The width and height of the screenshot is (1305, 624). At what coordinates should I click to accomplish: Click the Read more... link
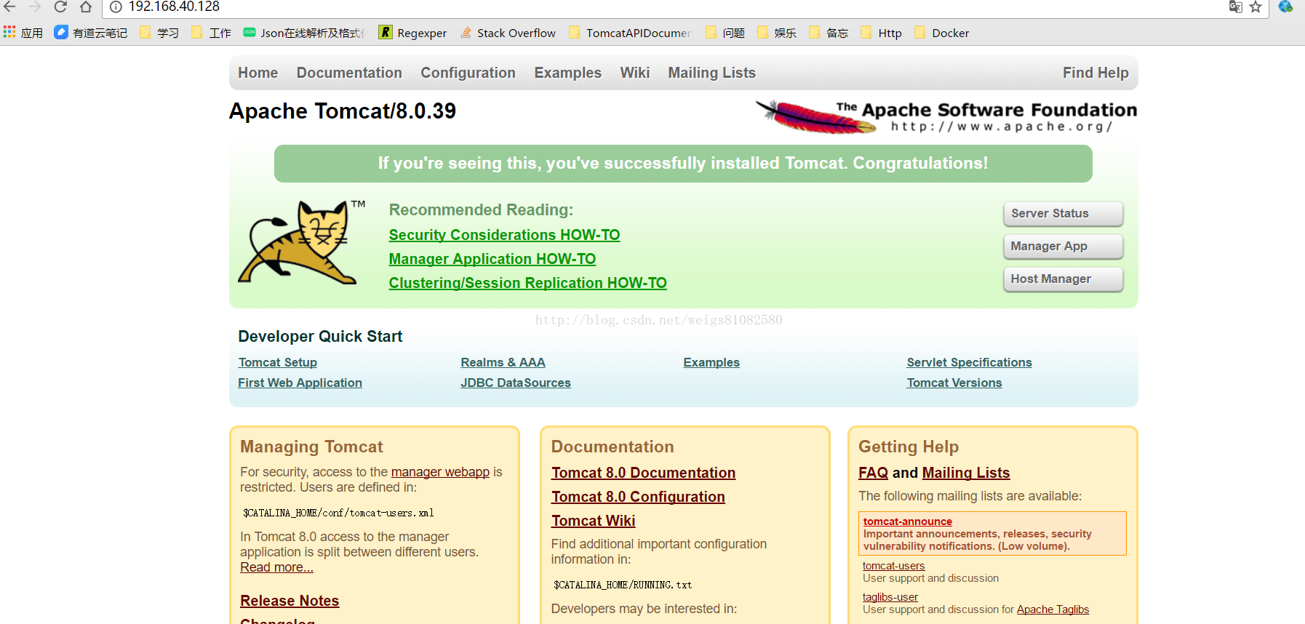pyautogui.click(x=276, y=567)
